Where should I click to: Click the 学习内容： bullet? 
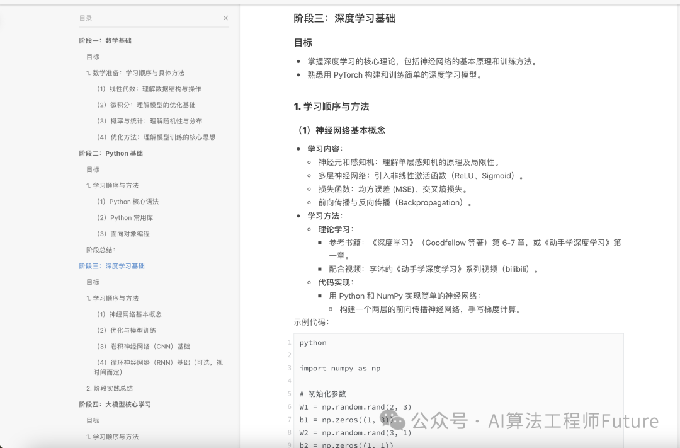[326, 149]
